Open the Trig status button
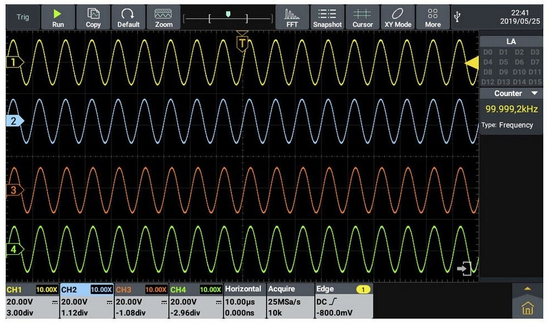550x323 pixels. coord(23,17)
